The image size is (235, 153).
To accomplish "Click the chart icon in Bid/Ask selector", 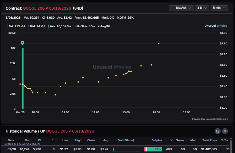I will click(173, 8).
